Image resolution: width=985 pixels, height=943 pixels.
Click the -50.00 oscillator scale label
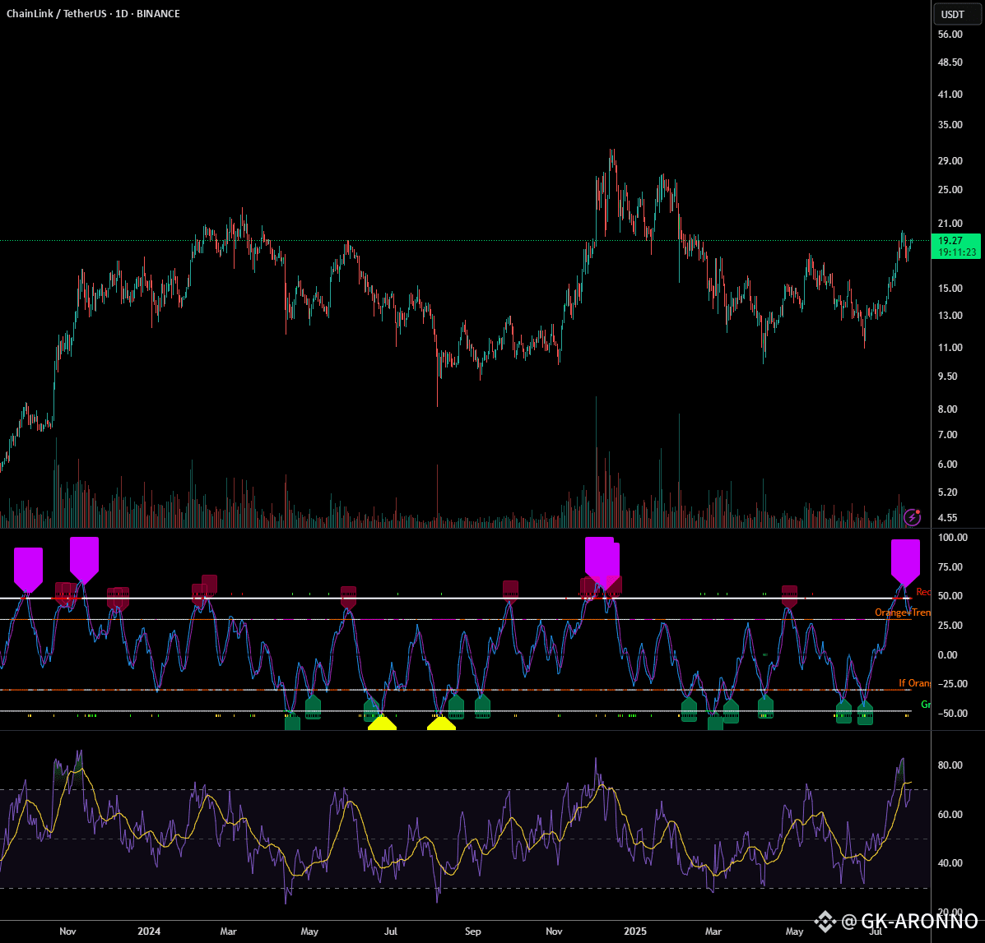(x=950, y=714)
